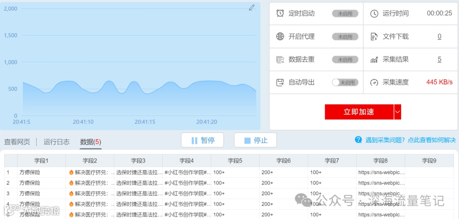
Task: Click row number 1 header cell
Action: (x=11, y=172)
